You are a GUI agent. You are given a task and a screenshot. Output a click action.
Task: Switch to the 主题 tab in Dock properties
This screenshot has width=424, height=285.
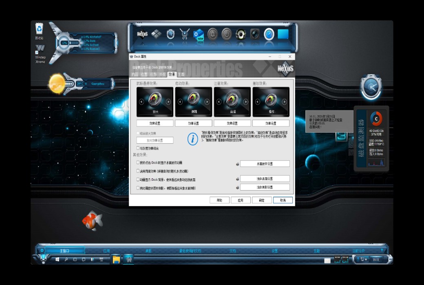(x=182, y=74)
